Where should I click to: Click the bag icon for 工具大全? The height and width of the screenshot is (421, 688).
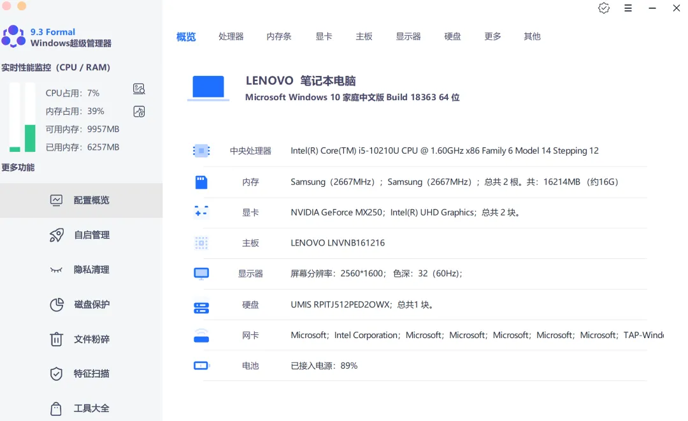[x=57, y=408]
